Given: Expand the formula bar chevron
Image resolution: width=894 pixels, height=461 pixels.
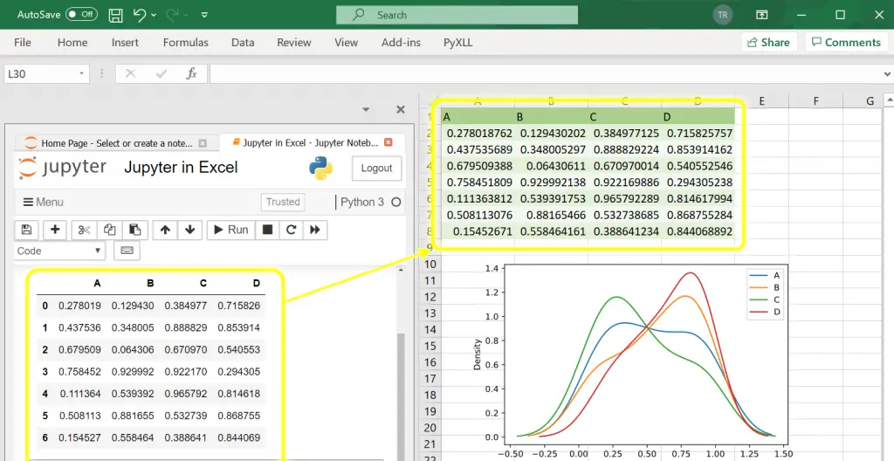Looking at the screenshot, I should (x=887, y=74).
